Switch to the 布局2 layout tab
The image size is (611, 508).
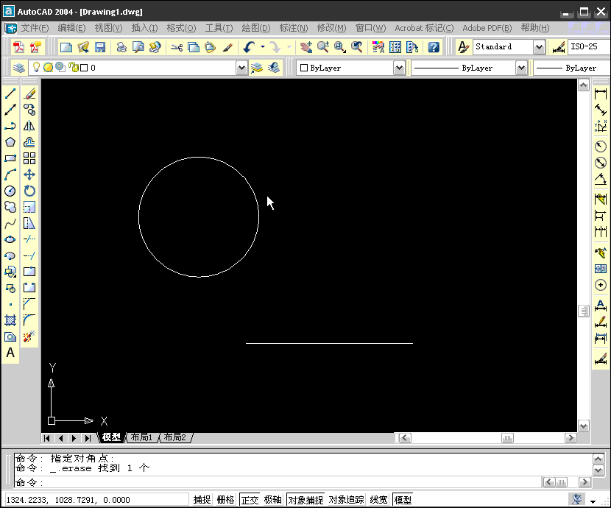(174, 437)
